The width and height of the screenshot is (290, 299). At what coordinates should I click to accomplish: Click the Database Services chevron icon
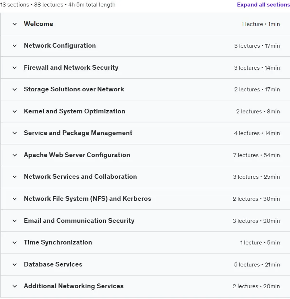[14, 264]
